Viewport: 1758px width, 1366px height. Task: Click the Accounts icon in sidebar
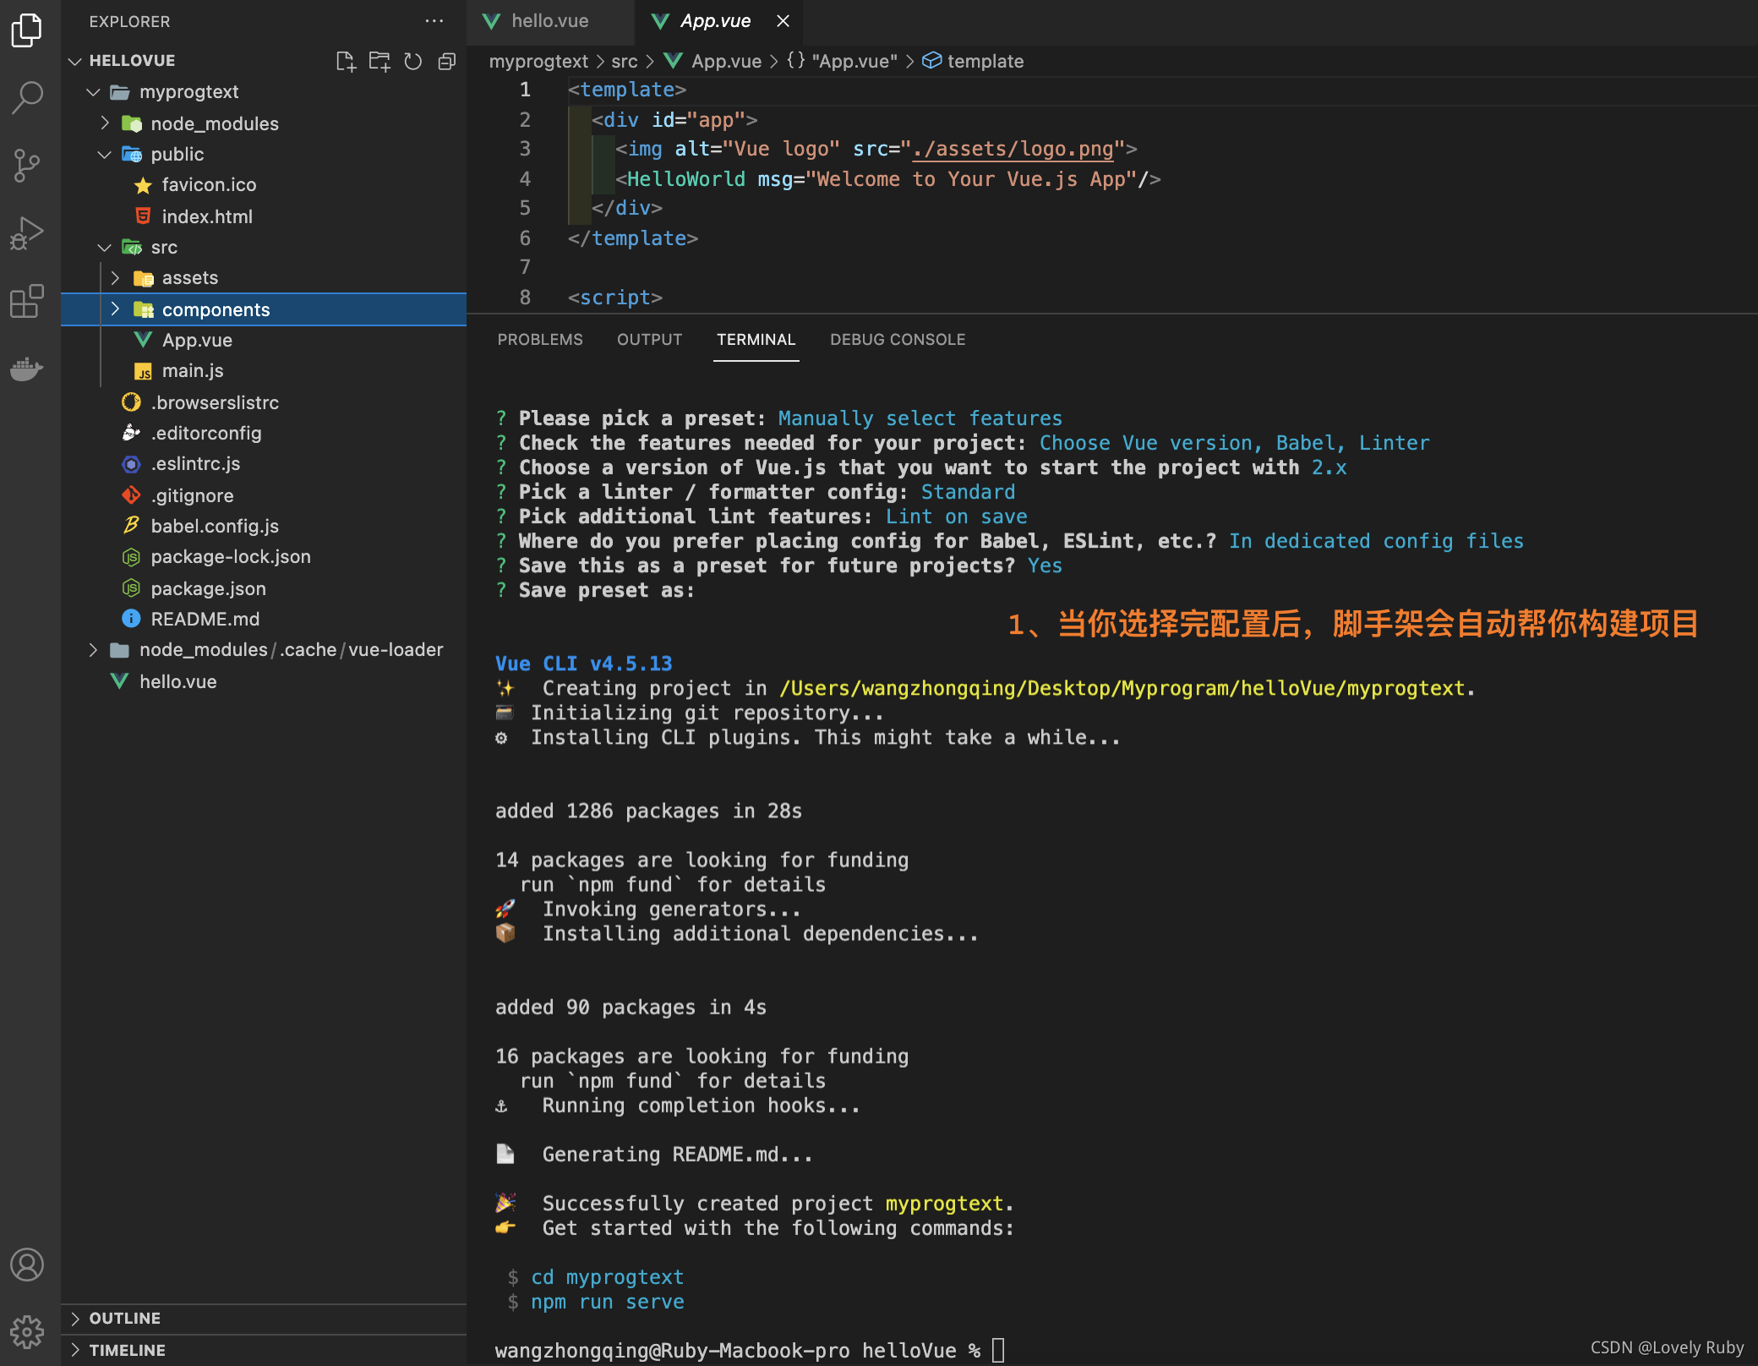[x=29, y=1262]
